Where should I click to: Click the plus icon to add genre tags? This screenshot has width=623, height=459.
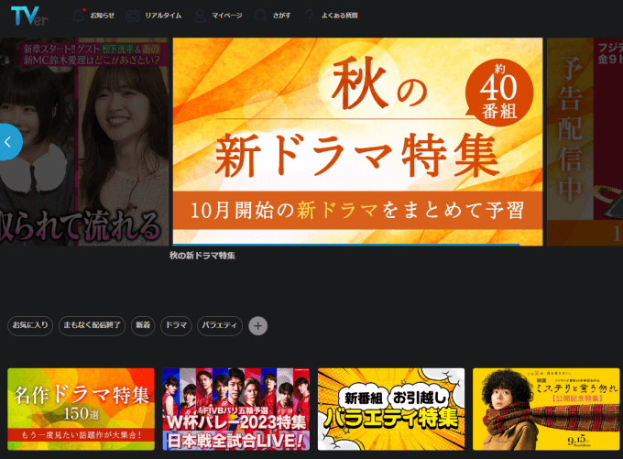click(x=258, y=325)
